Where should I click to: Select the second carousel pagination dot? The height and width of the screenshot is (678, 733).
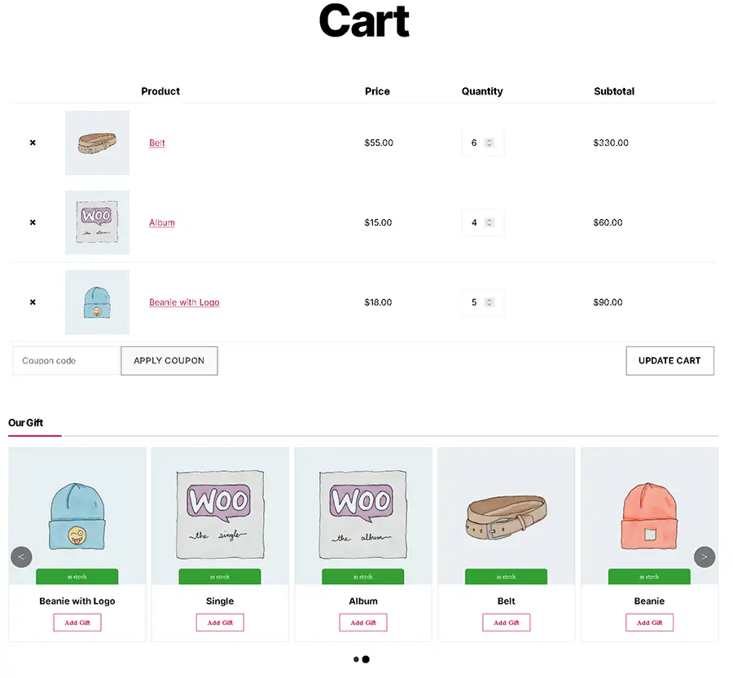pos(366,659)
